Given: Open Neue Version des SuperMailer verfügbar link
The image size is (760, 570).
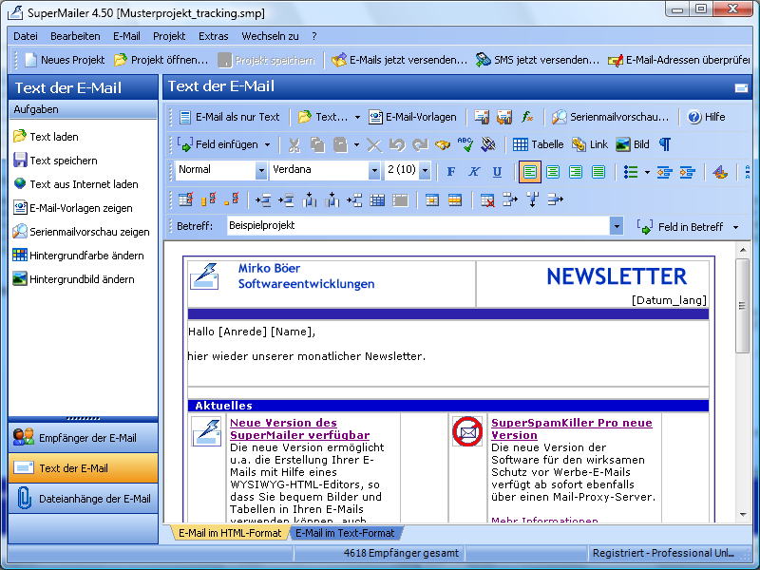Looking at the screenshot, I should [x=299, y=429].
